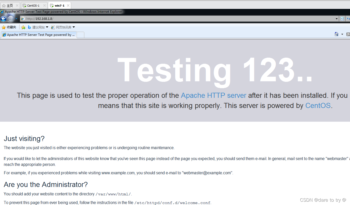Switch to the CentOS-1 VM tab
This screenshot has height=205, width=350.
pyautogui.click(x=34, y=5)
